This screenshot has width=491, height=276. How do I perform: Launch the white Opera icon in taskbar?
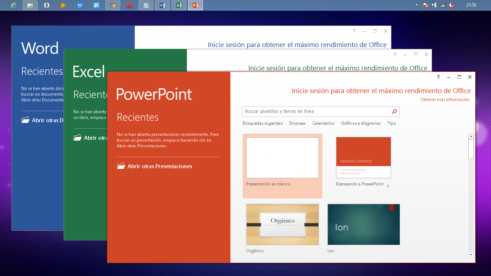47,5
